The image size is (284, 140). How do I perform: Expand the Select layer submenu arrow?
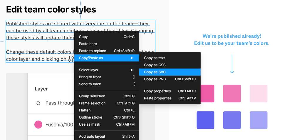pos(132,70)
